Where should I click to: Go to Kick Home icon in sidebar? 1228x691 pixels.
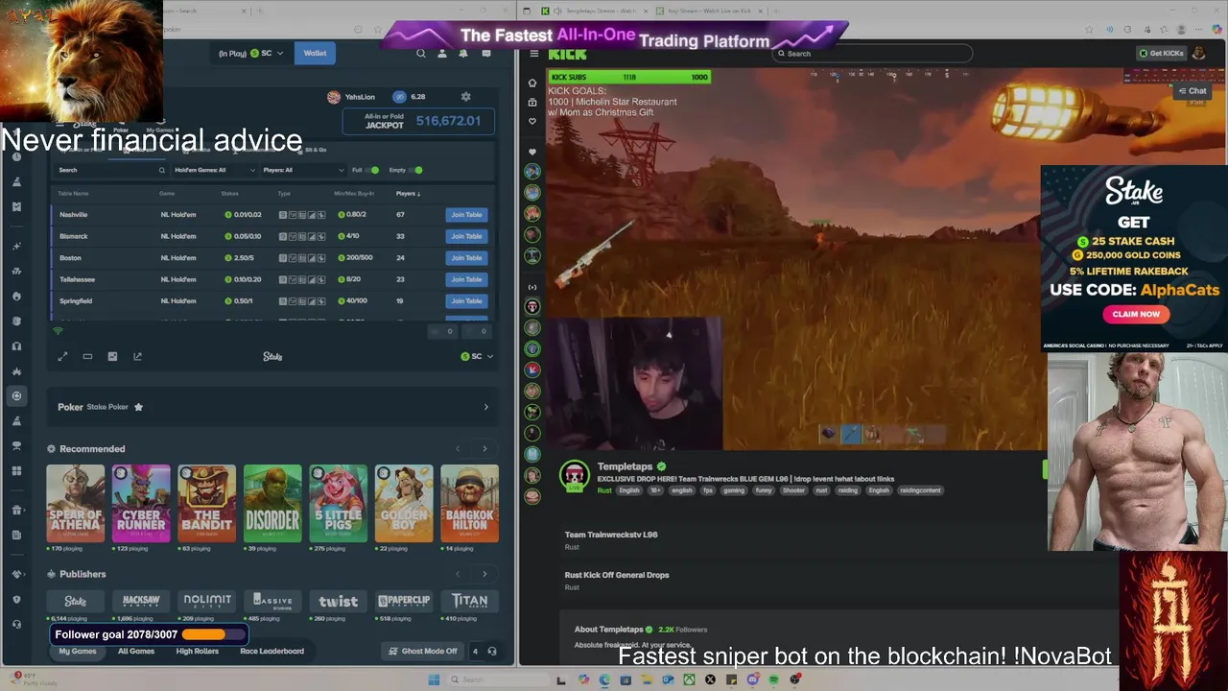pos(532,83)
